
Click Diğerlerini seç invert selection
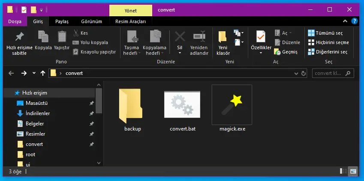328,52
